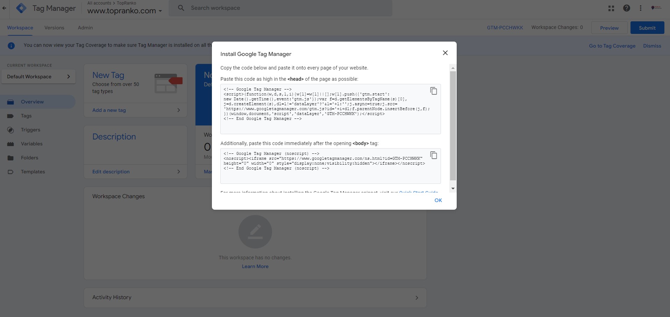Select Triggers in the sidebar
The image size is (670, 317).
click(38, 130)
